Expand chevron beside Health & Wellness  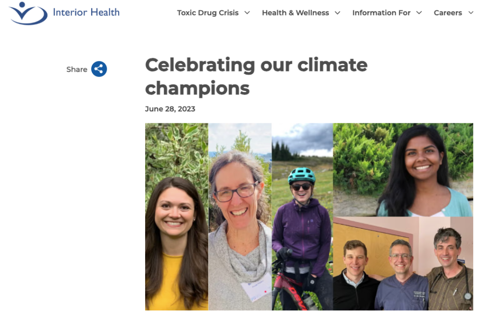[x=337, y=13]
